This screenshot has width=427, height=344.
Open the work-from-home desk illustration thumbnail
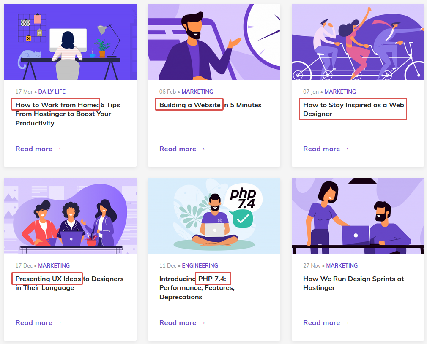coord(70,42)
